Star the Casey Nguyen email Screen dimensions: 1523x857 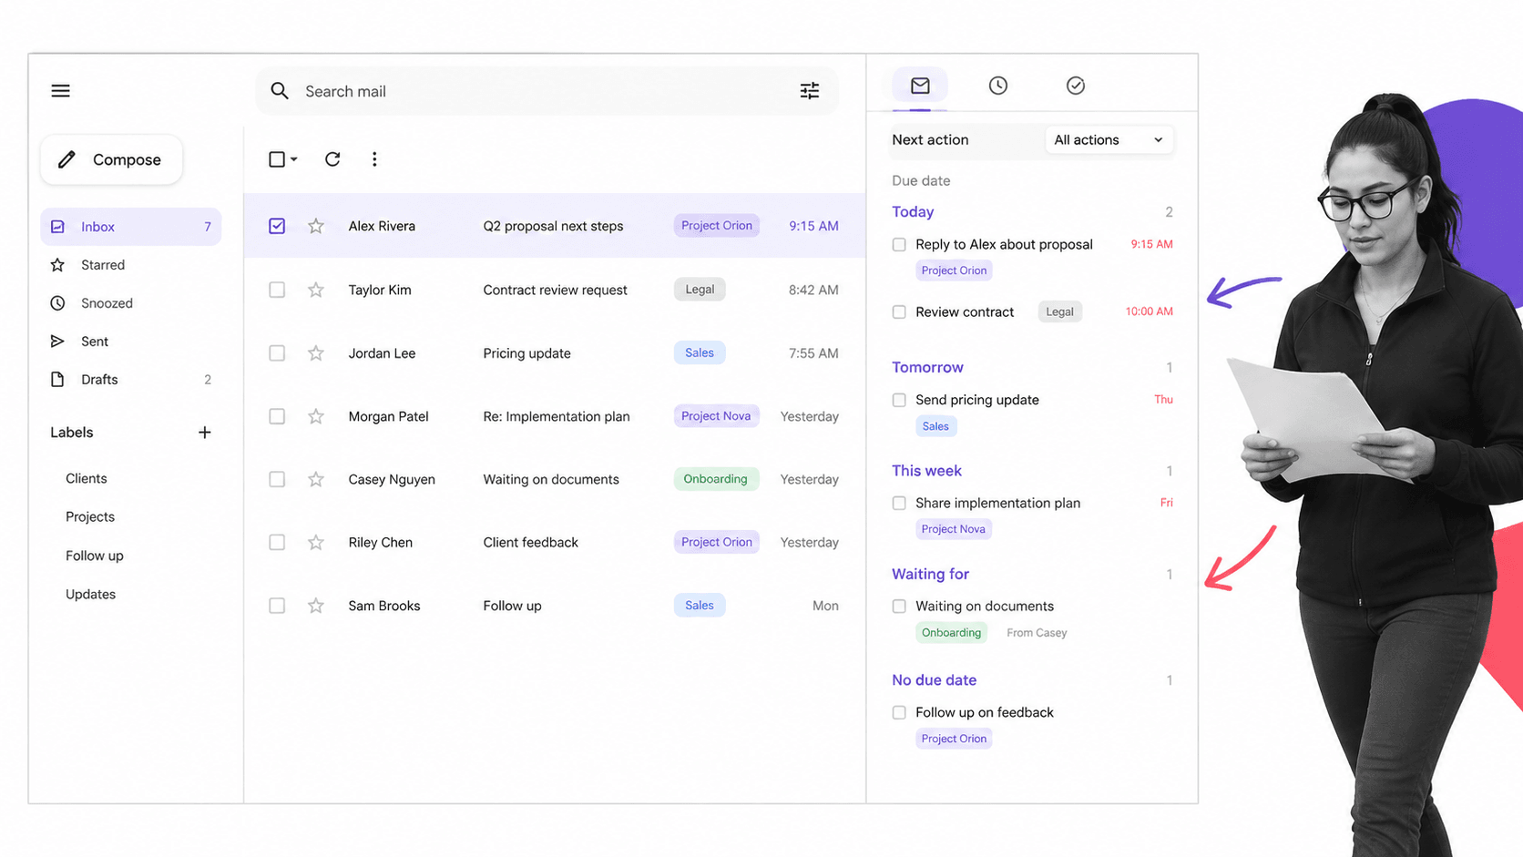pos(316,479)
